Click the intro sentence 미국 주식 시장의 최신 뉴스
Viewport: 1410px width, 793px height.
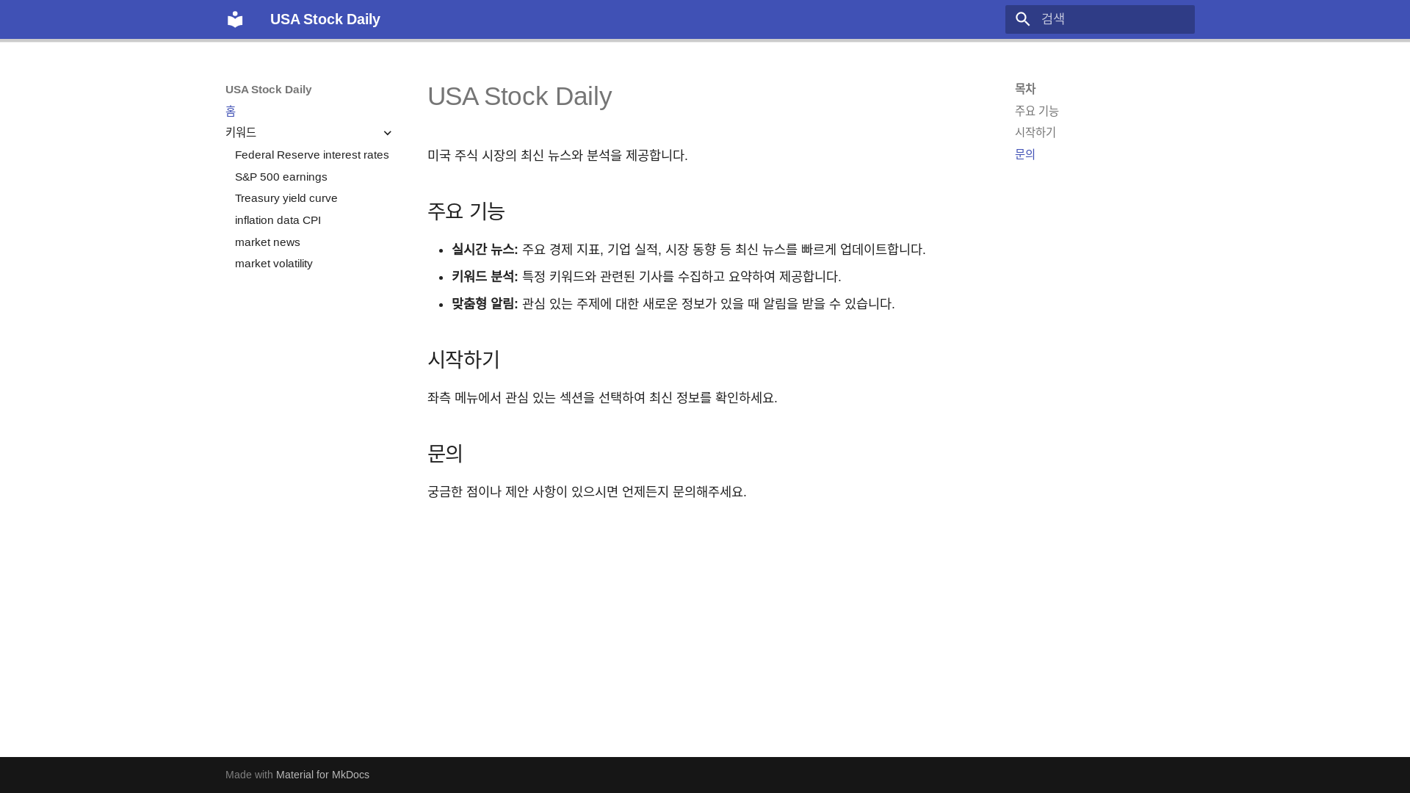[557, 156]
